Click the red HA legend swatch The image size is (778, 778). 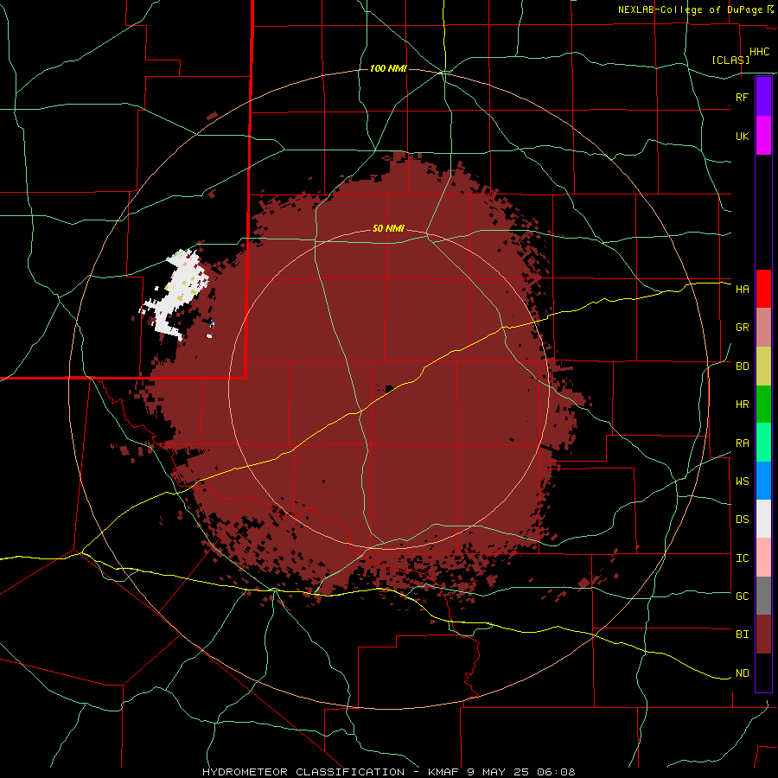(x=763, y=289)
